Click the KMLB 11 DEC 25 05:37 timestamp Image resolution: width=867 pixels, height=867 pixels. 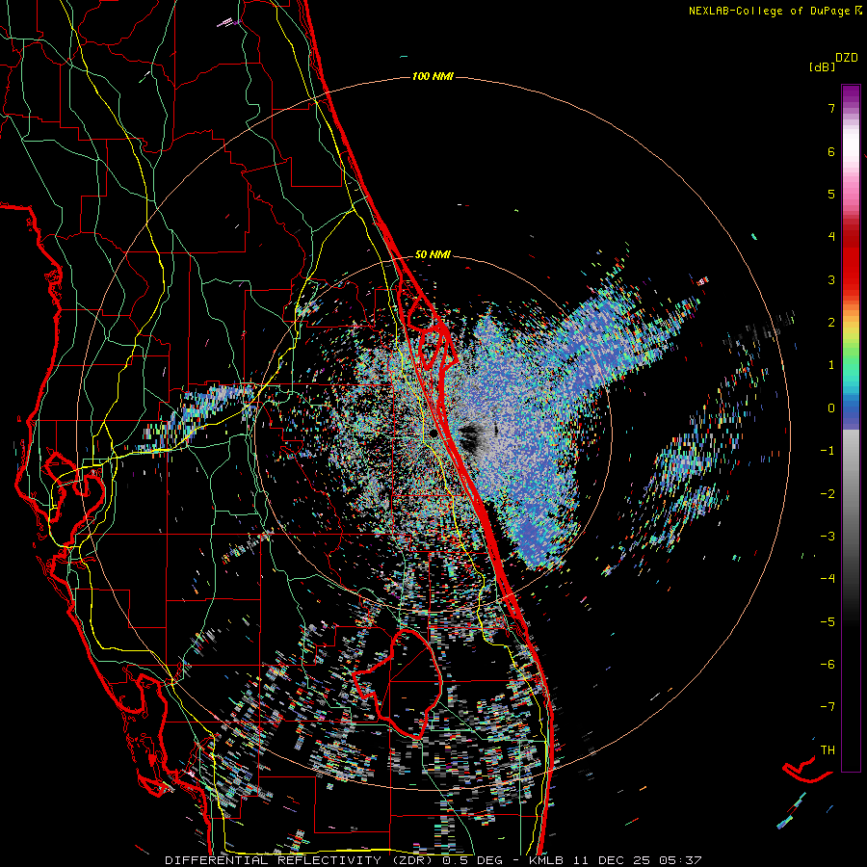pos(616,860)
